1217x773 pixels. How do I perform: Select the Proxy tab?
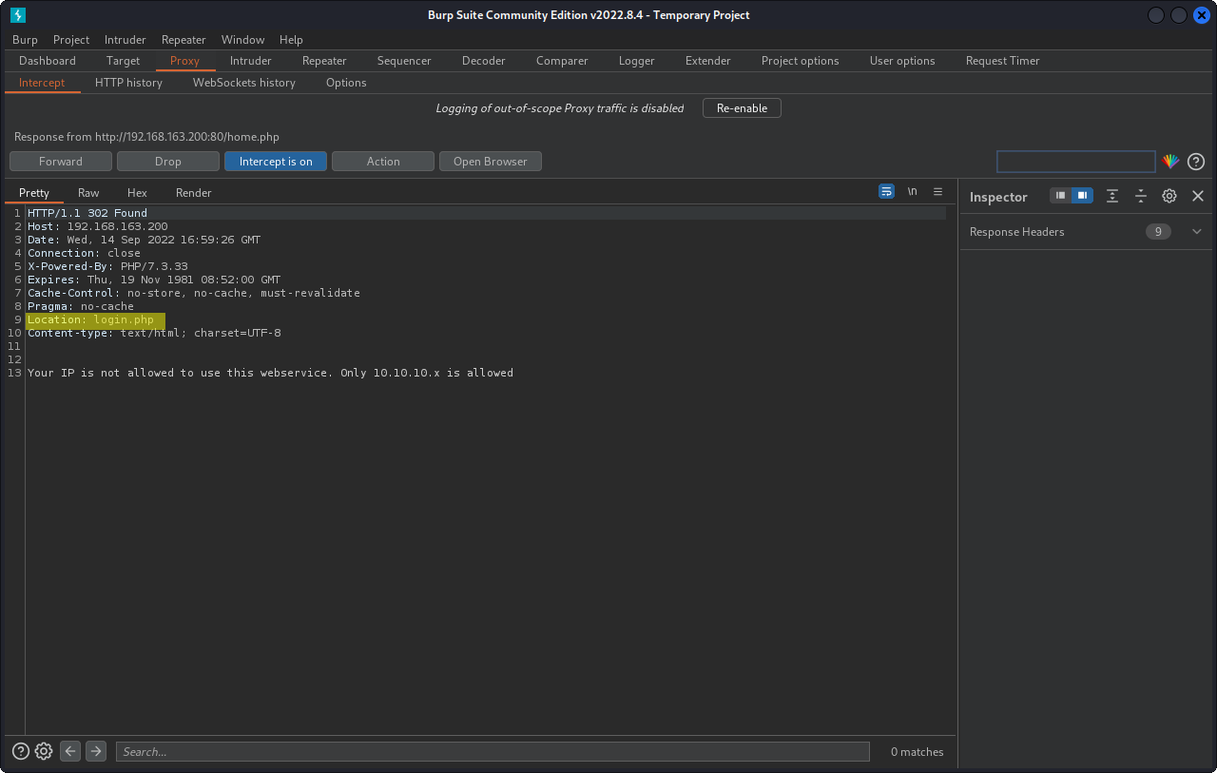point(184,61)
